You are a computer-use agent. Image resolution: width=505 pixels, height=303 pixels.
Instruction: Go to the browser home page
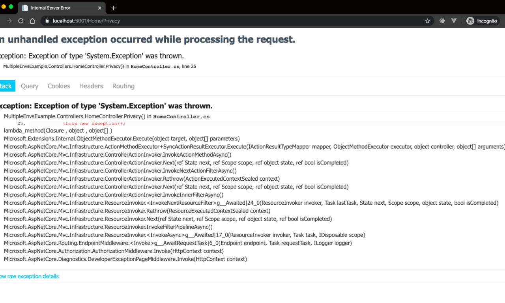tap(32, 21)
